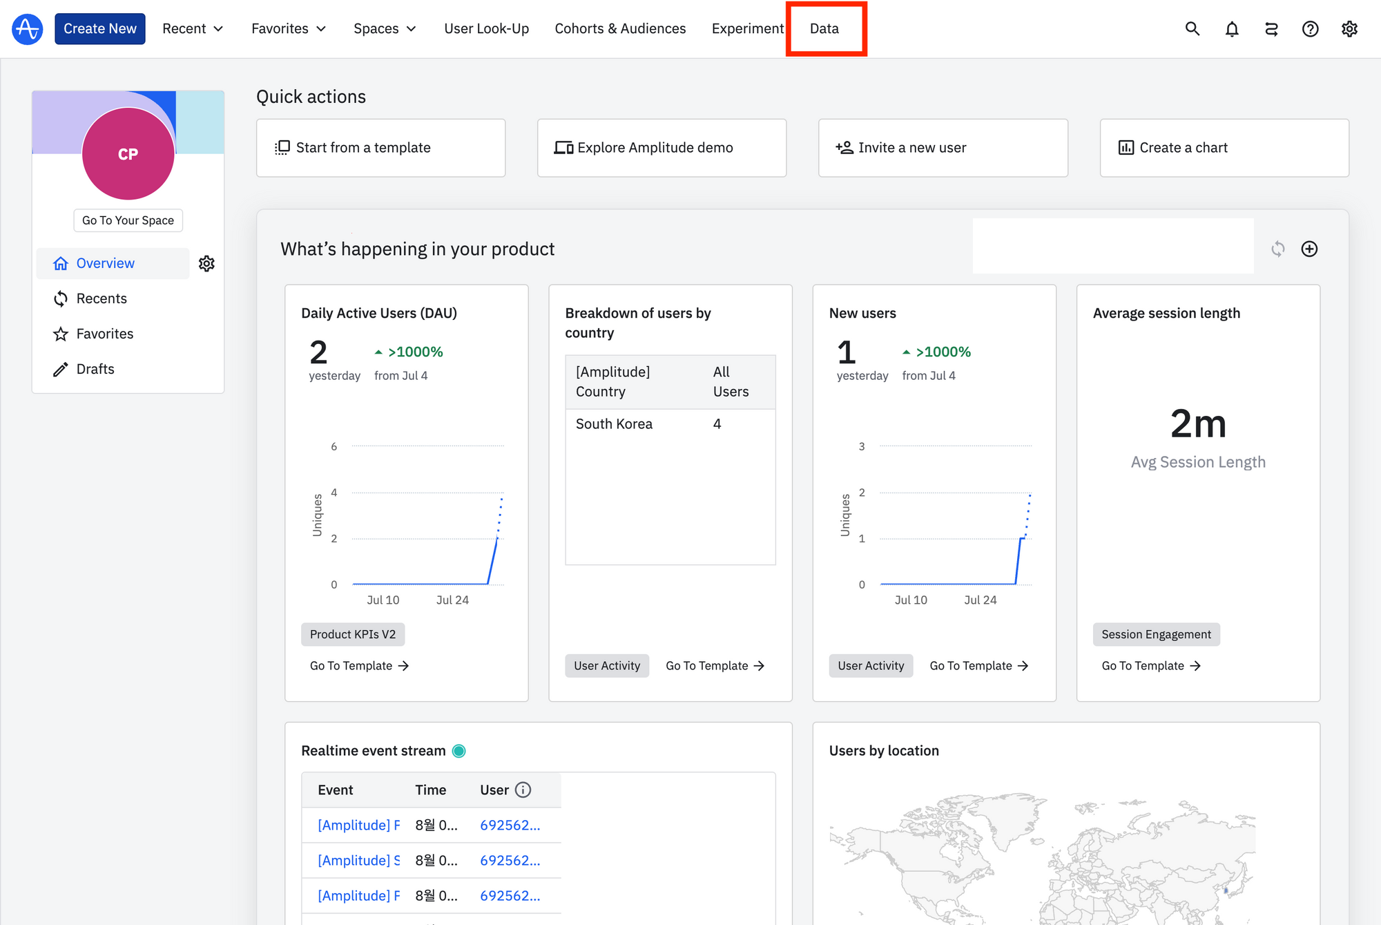This screenshot has height=925, width=1381.
Task: Expand the Recent dropdown
Action: 193,29
